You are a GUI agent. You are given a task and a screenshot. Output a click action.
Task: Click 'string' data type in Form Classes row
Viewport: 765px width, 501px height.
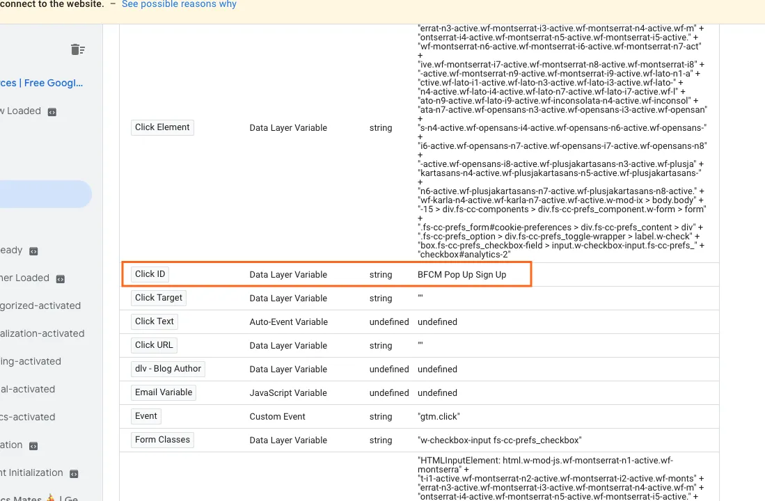tap(381, 440)
